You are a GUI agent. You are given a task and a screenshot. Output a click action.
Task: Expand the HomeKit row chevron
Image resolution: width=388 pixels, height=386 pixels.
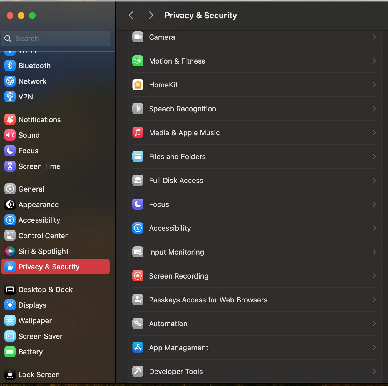[x=374, y=85]
